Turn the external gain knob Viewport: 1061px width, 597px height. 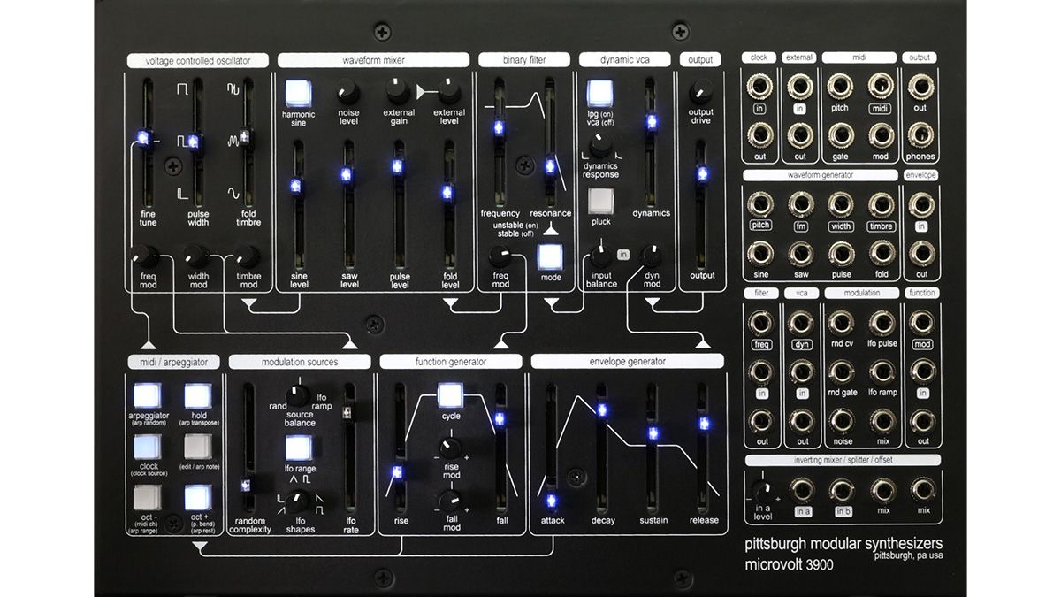[399, 89]
